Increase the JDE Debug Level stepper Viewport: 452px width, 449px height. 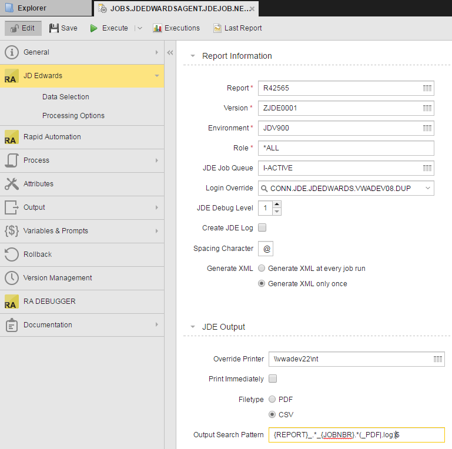coord(277,205)
